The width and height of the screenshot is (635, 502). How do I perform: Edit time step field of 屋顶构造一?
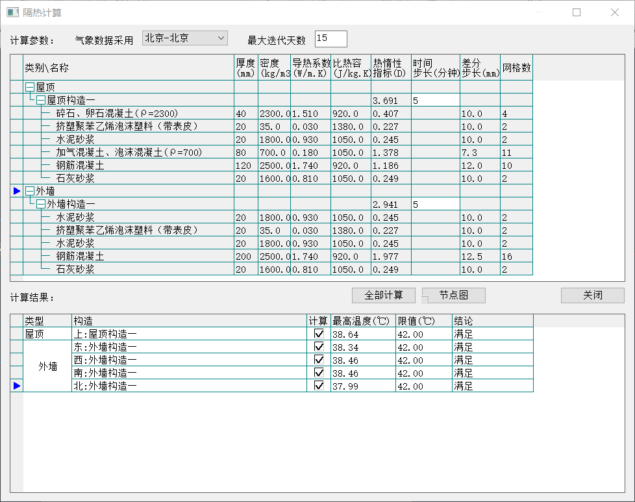click(x=435, y=101)
